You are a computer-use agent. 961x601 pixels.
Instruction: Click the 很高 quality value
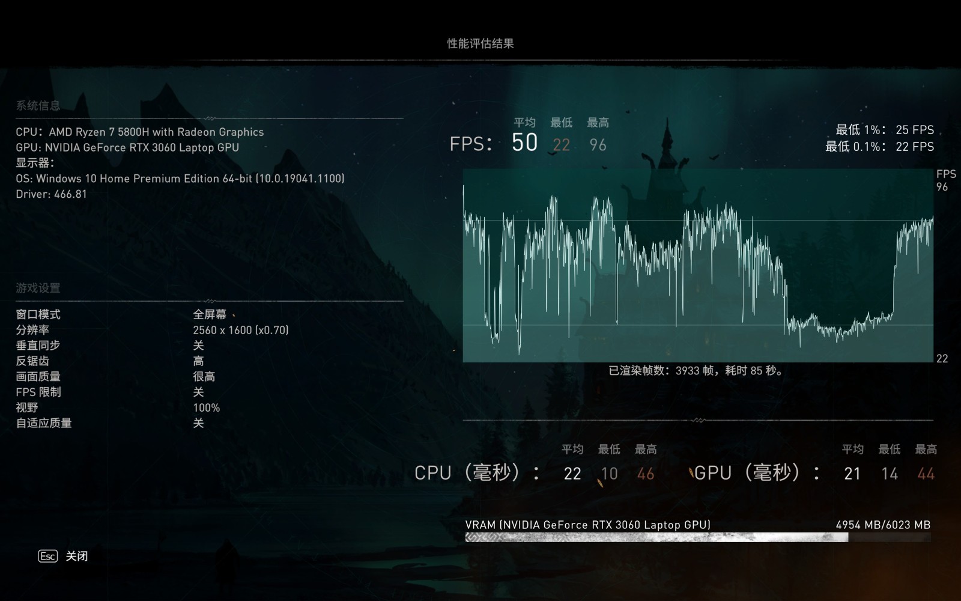(x=204, y=377)
